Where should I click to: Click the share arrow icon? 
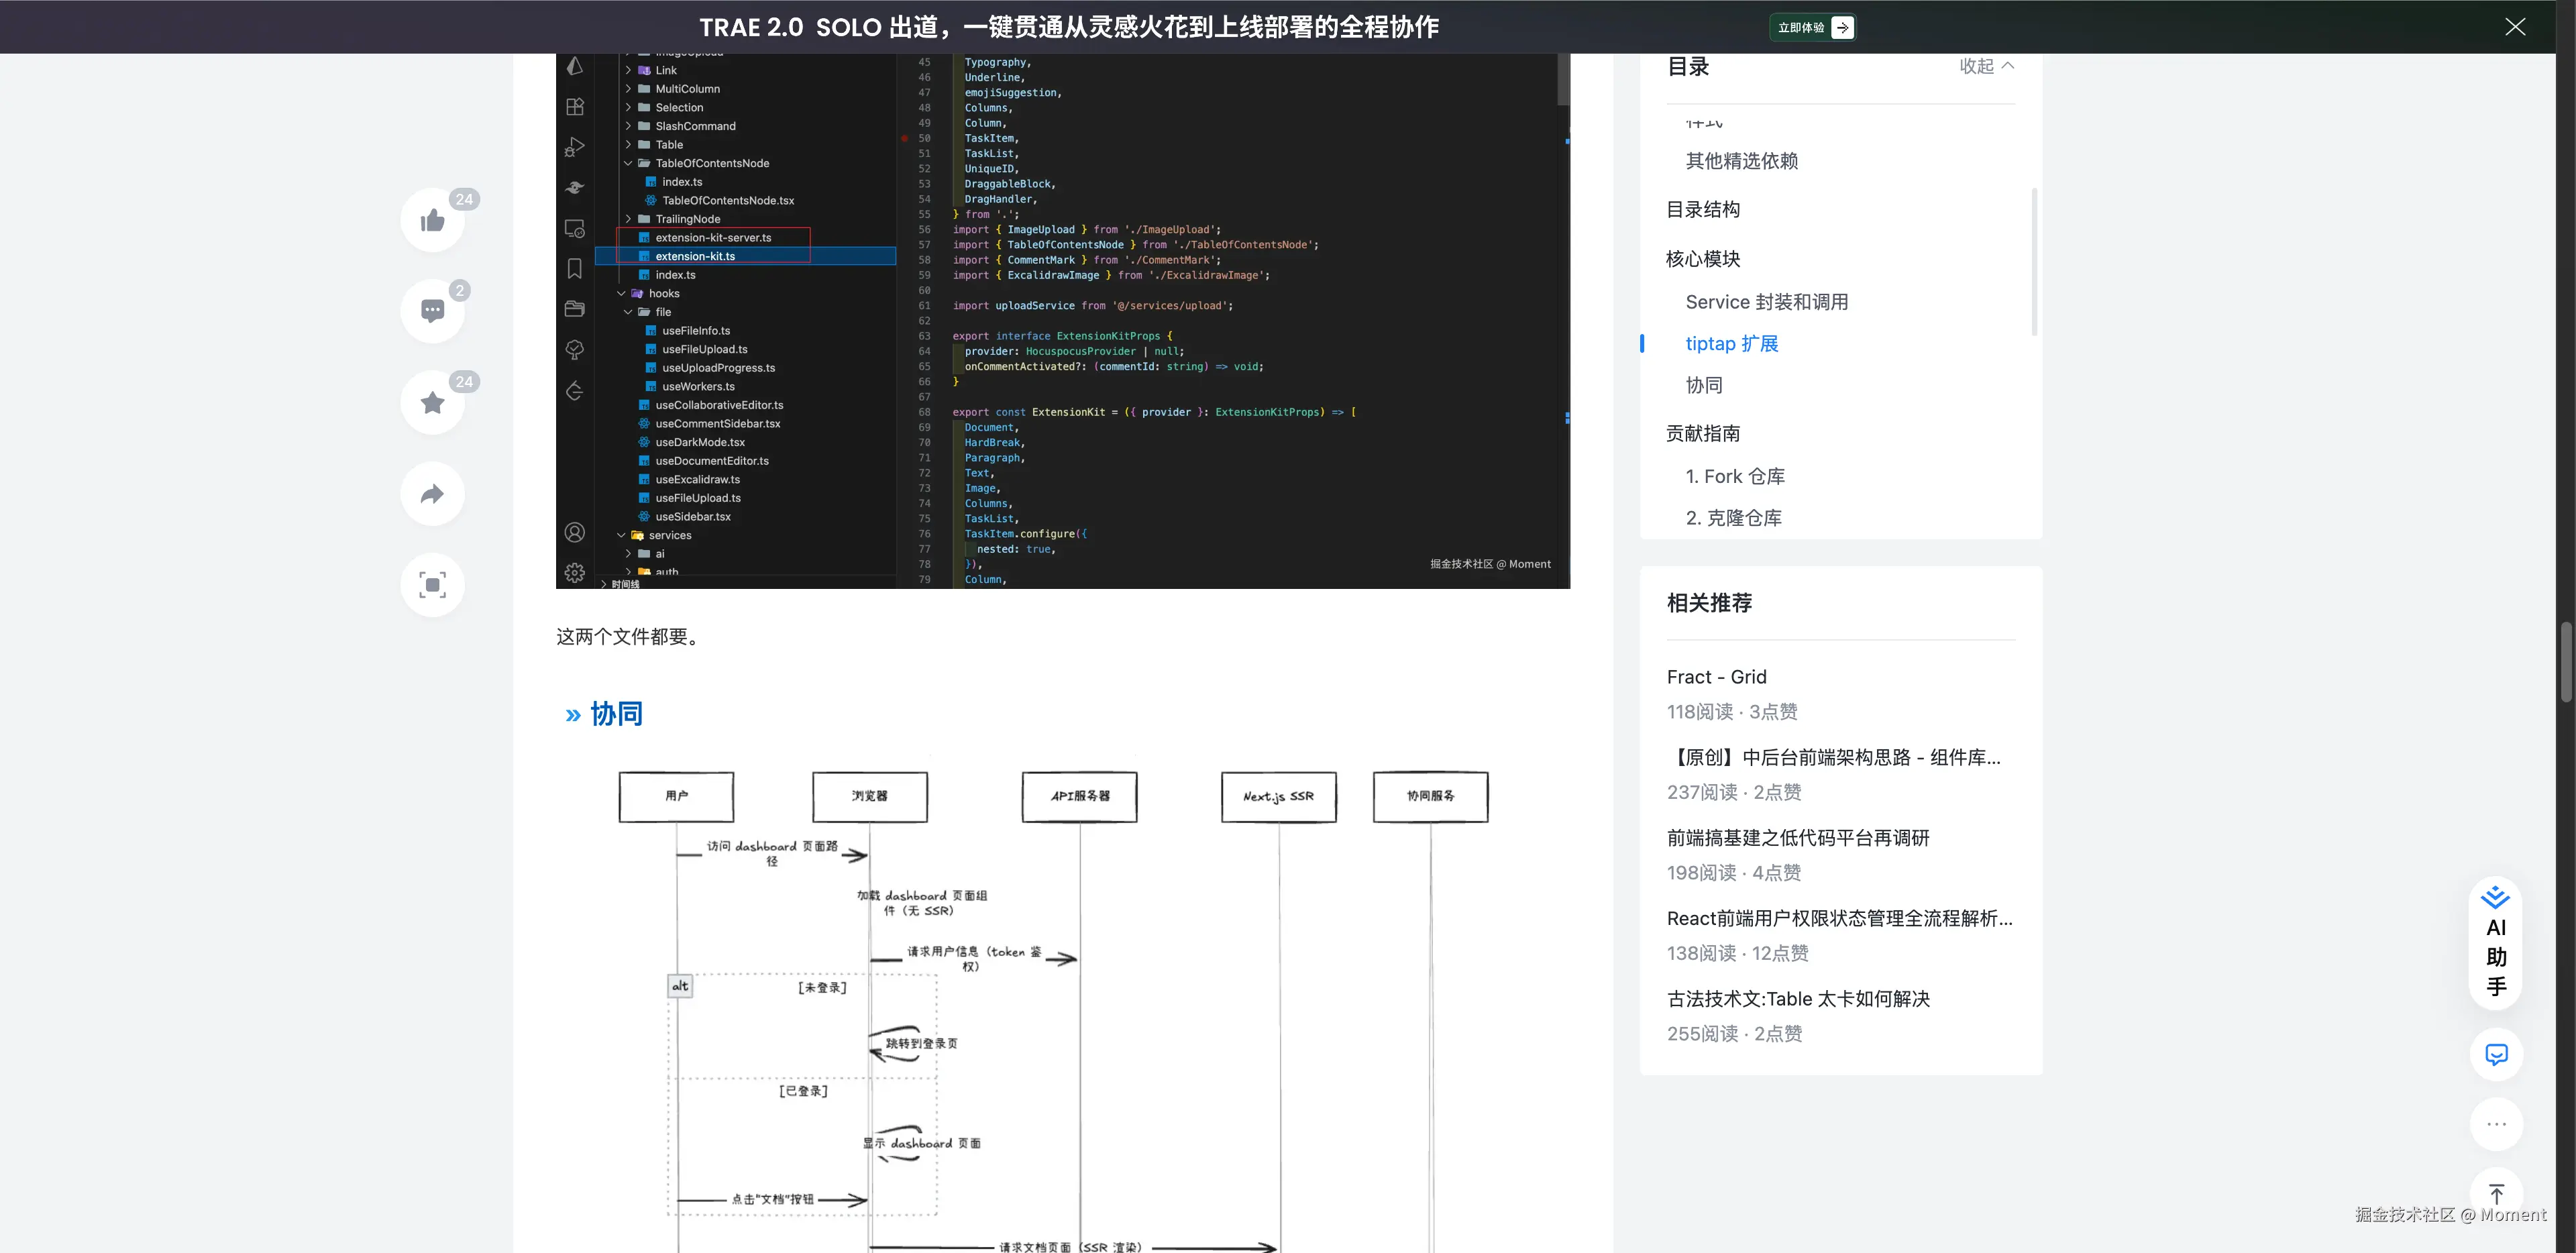click(x=432, y=494)
